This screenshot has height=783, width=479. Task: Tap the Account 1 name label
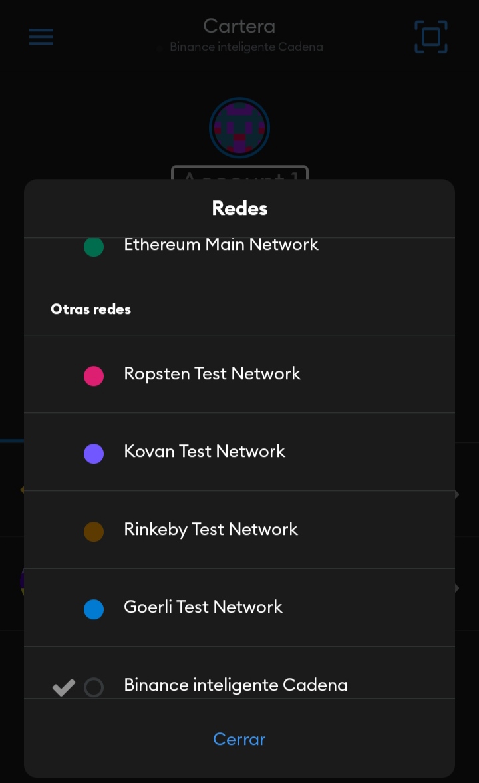pyautogui.click(x=239, y=172)
